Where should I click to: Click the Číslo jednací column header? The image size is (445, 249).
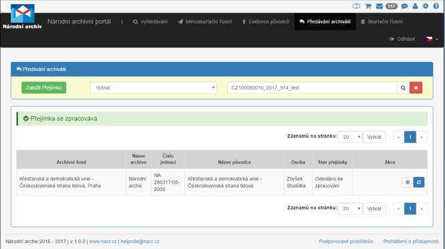[x=168, y=159]
